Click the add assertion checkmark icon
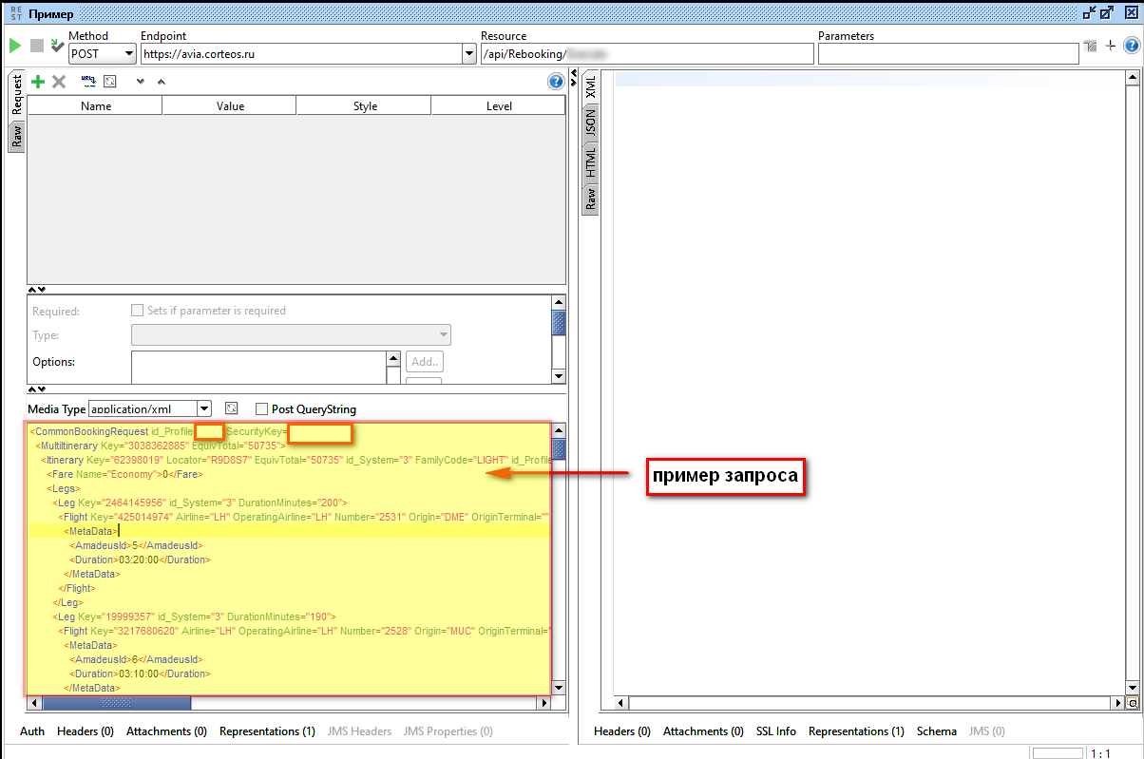 [57, 46]
